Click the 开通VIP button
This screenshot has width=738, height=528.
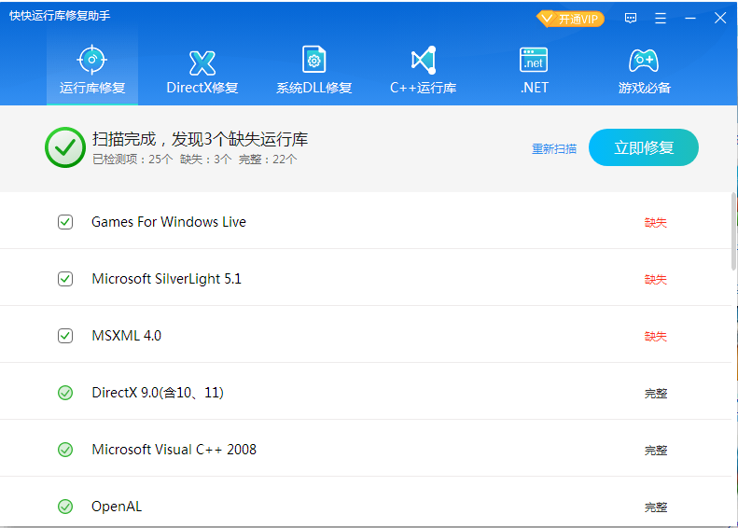click(x=570, y=19)
